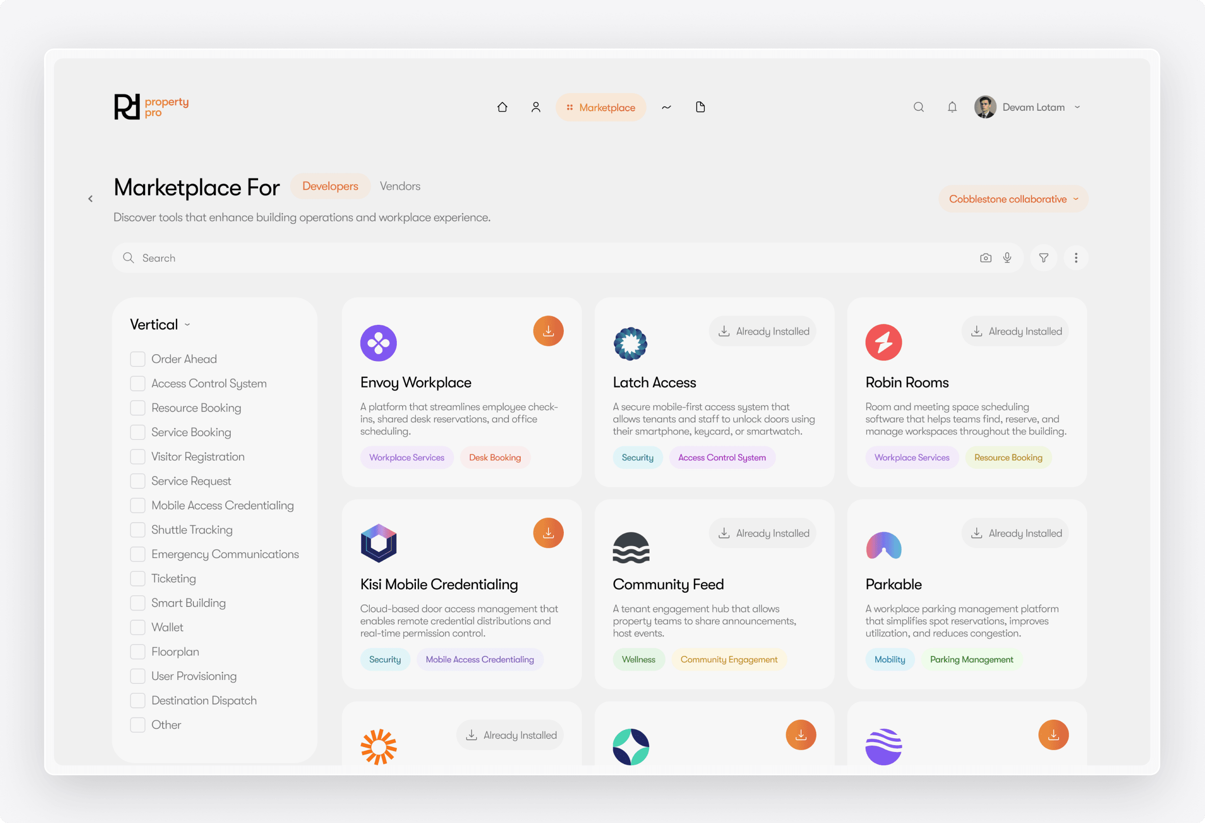Click the camera search icon

(x=985, y=258)
